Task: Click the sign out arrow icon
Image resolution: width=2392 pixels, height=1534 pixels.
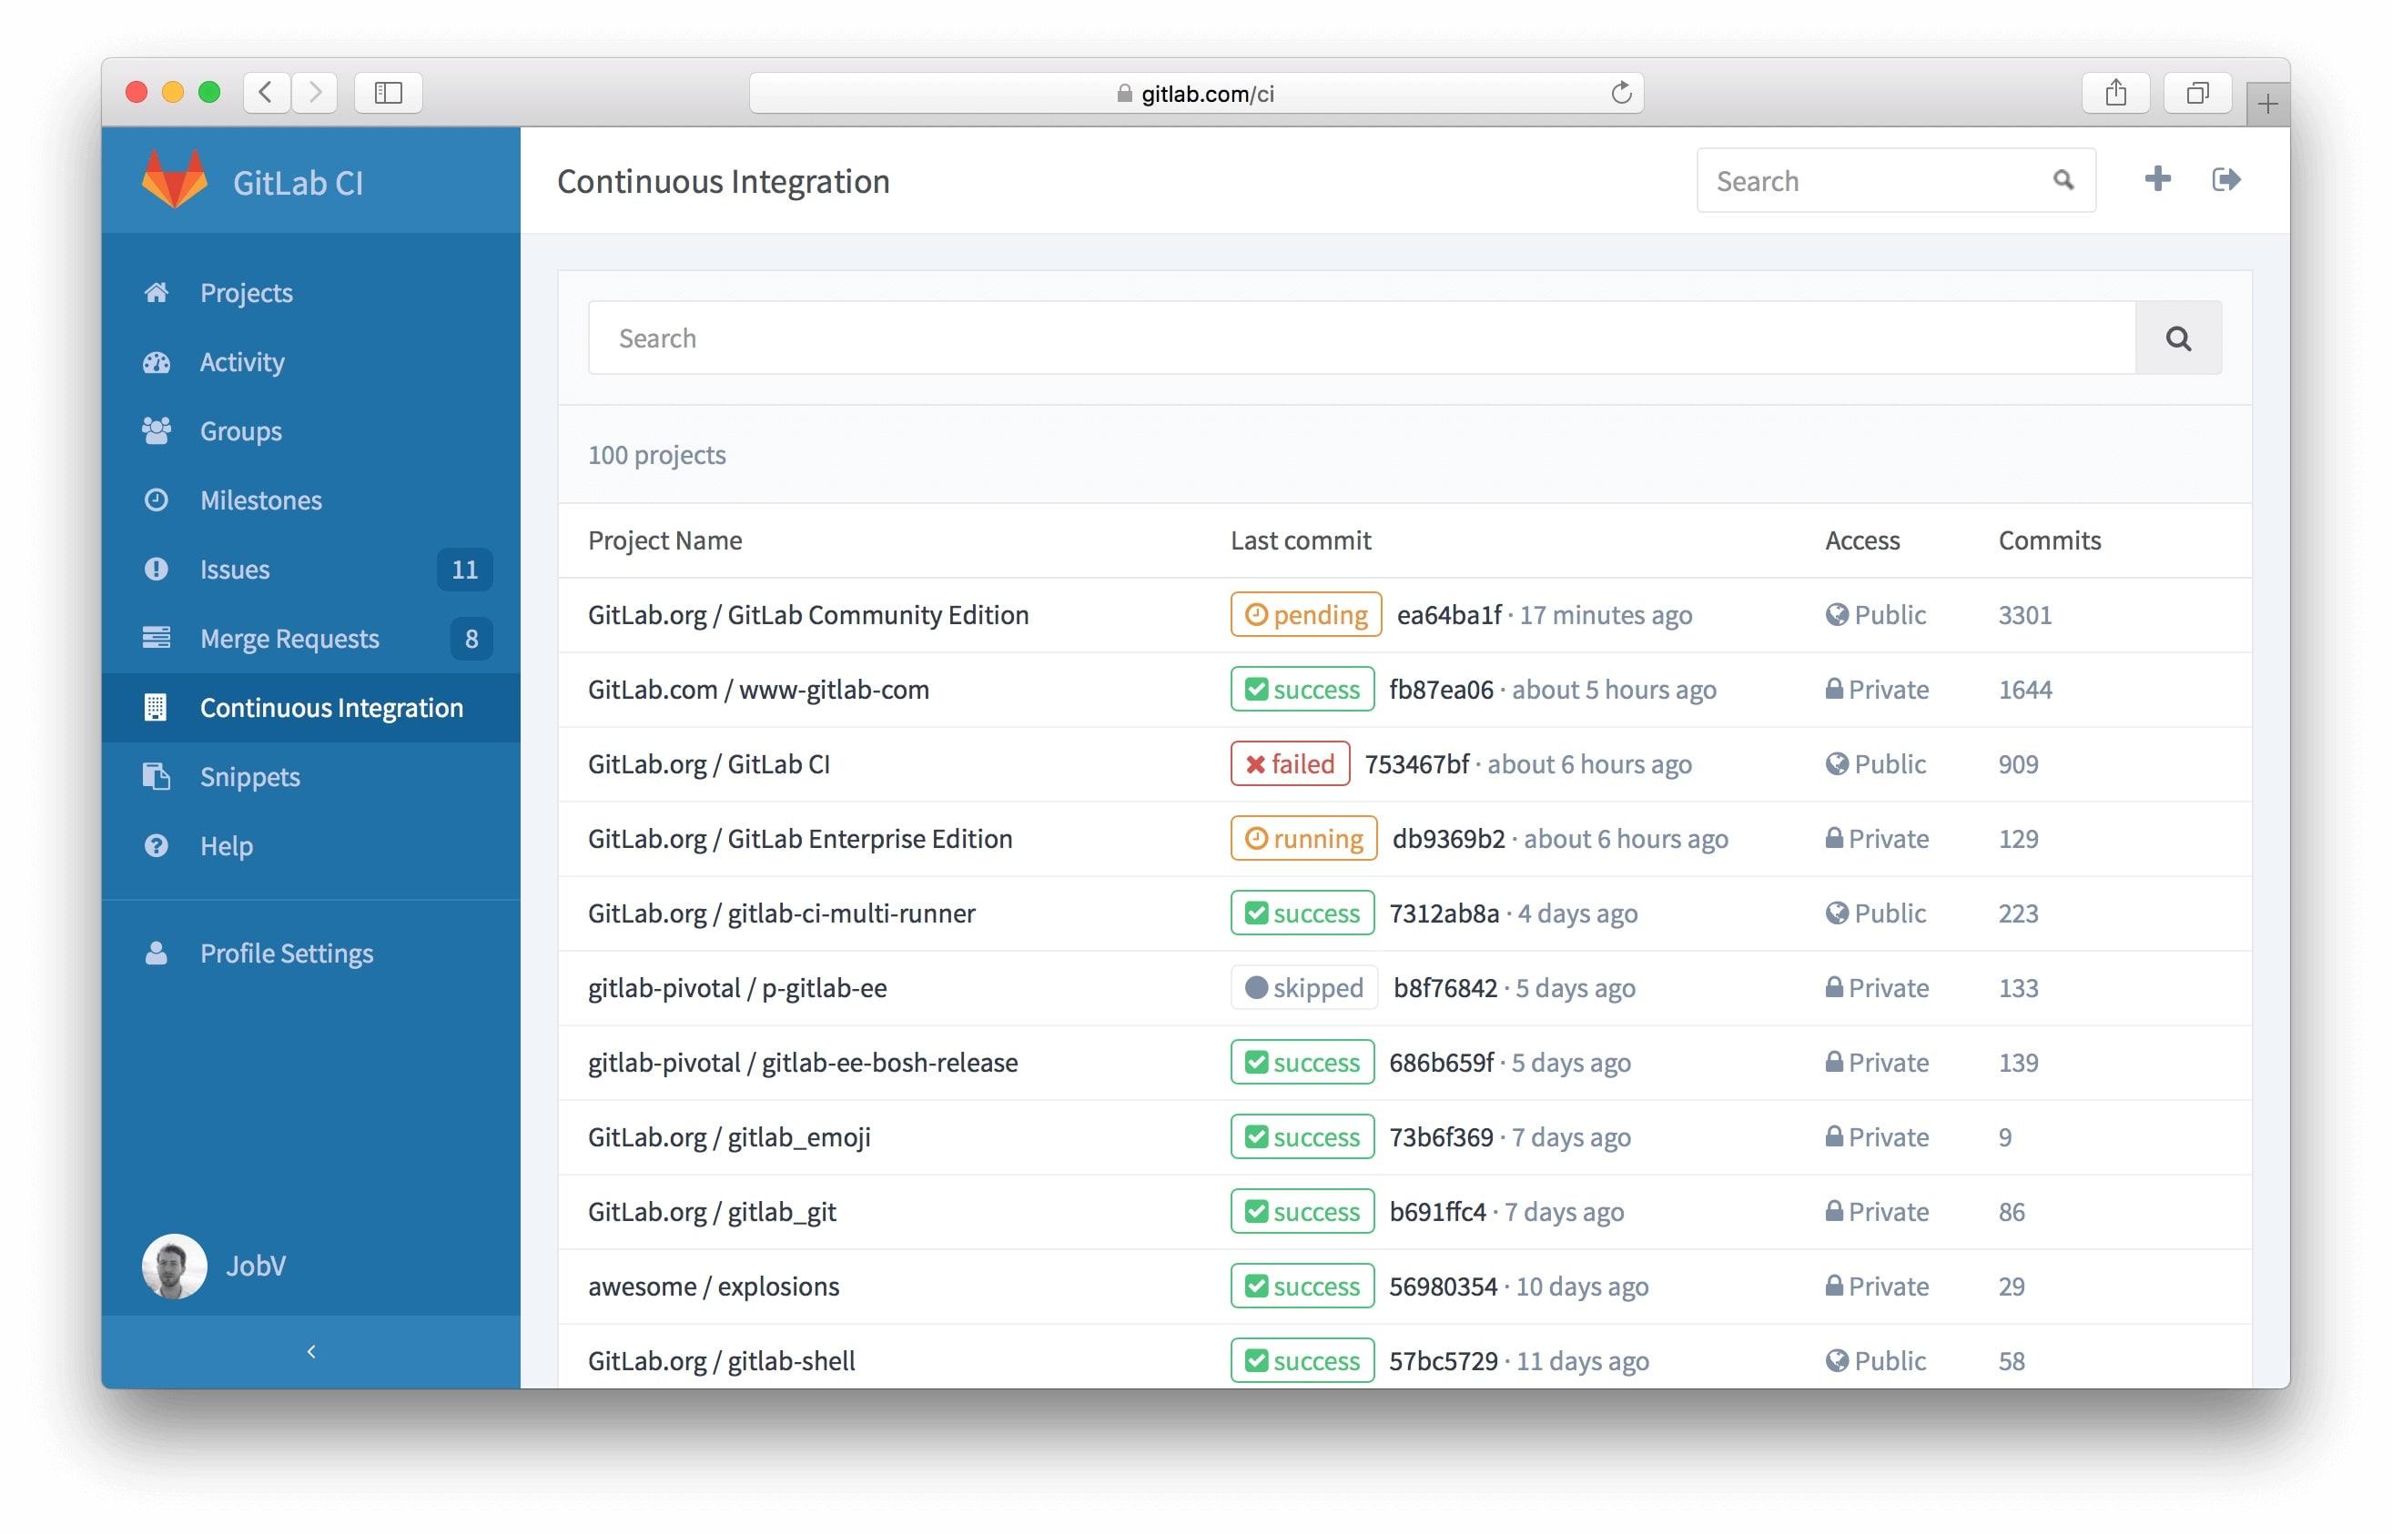Action: click(2225, 179)
